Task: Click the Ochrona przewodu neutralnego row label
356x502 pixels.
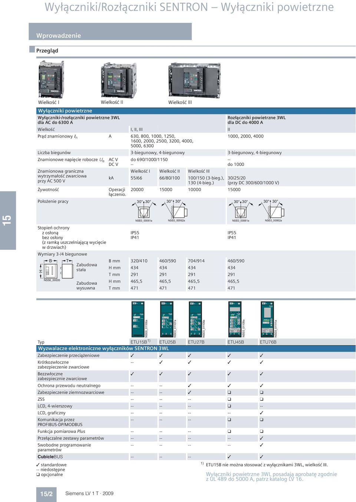Action: click(x=69, y=386)
